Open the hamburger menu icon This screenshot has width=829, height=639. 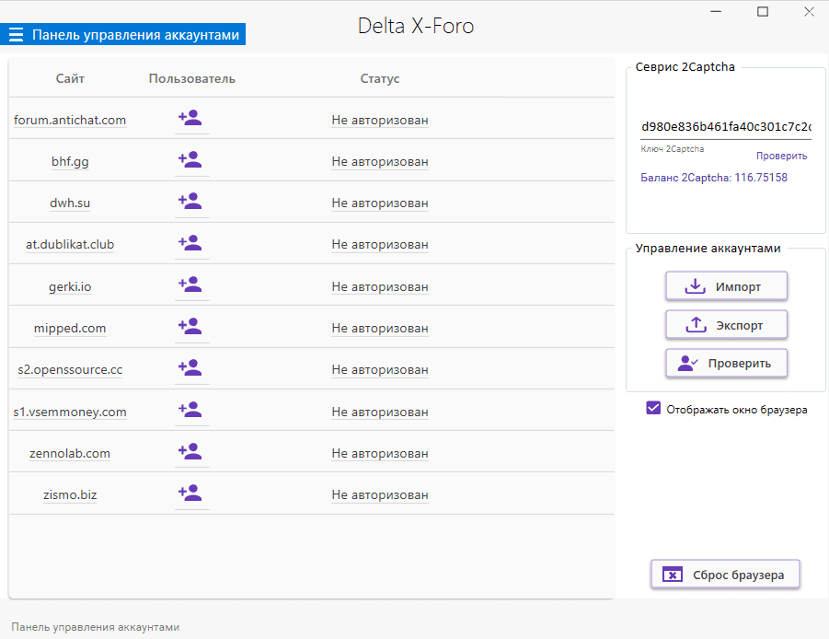[x=16, y=35]
